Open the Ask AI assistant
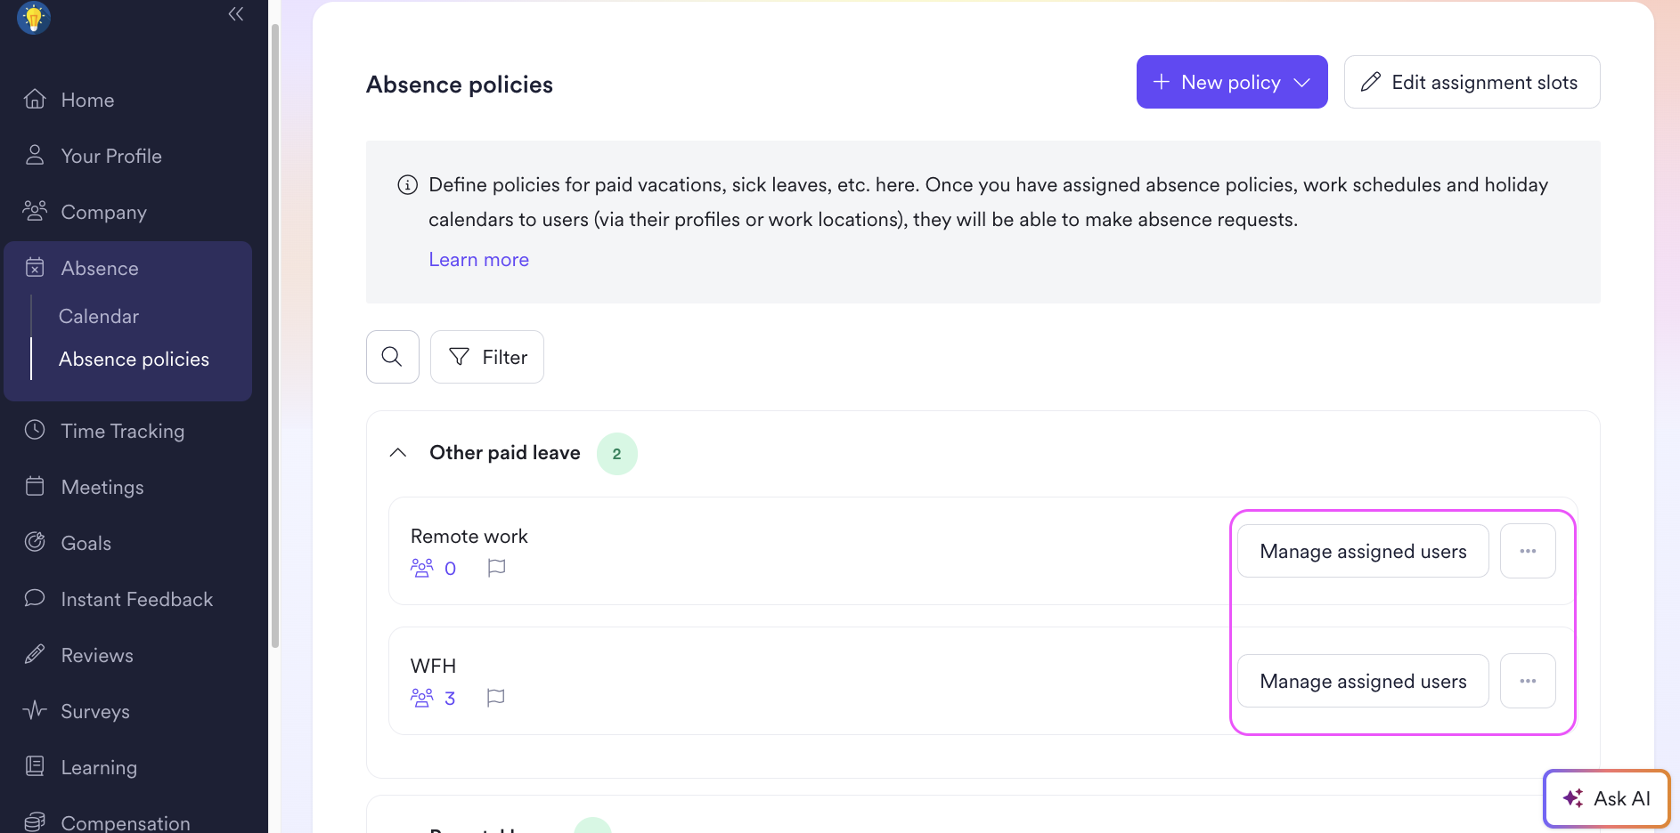The image size is (1680, 833). 1607,798
